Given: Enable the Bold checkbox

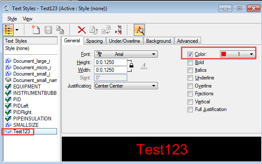Looking at the screenshot, I should (190, 63).
